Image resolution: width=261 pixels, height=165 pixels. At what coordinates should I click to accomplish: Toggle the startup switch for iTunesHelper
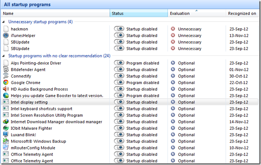pos(119,35)
